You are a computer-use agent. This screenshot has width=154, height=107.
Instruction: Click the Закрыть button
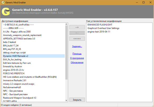tap(77, 100)
